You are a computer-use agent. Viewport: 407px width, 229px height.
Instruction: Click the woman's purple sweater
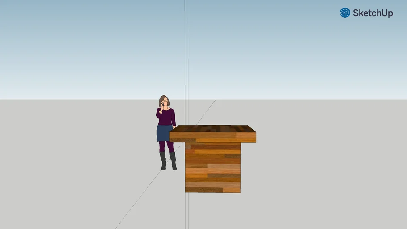click(x=166, y=117)
